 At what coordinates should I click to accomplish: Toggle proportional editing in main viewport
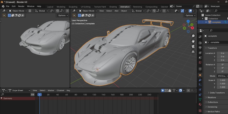pos(164,11)
